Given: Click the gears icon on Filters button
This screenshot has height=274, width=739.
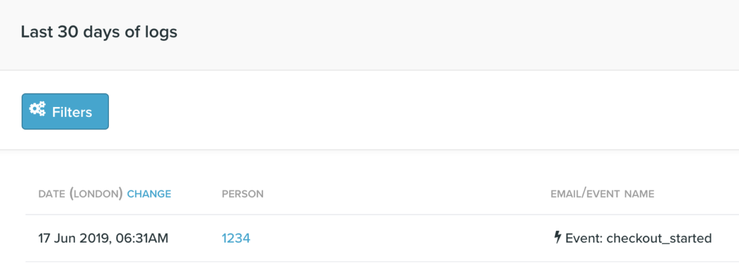Looking at the screenshot, I should pyautogui.click(x=38, y=111).
